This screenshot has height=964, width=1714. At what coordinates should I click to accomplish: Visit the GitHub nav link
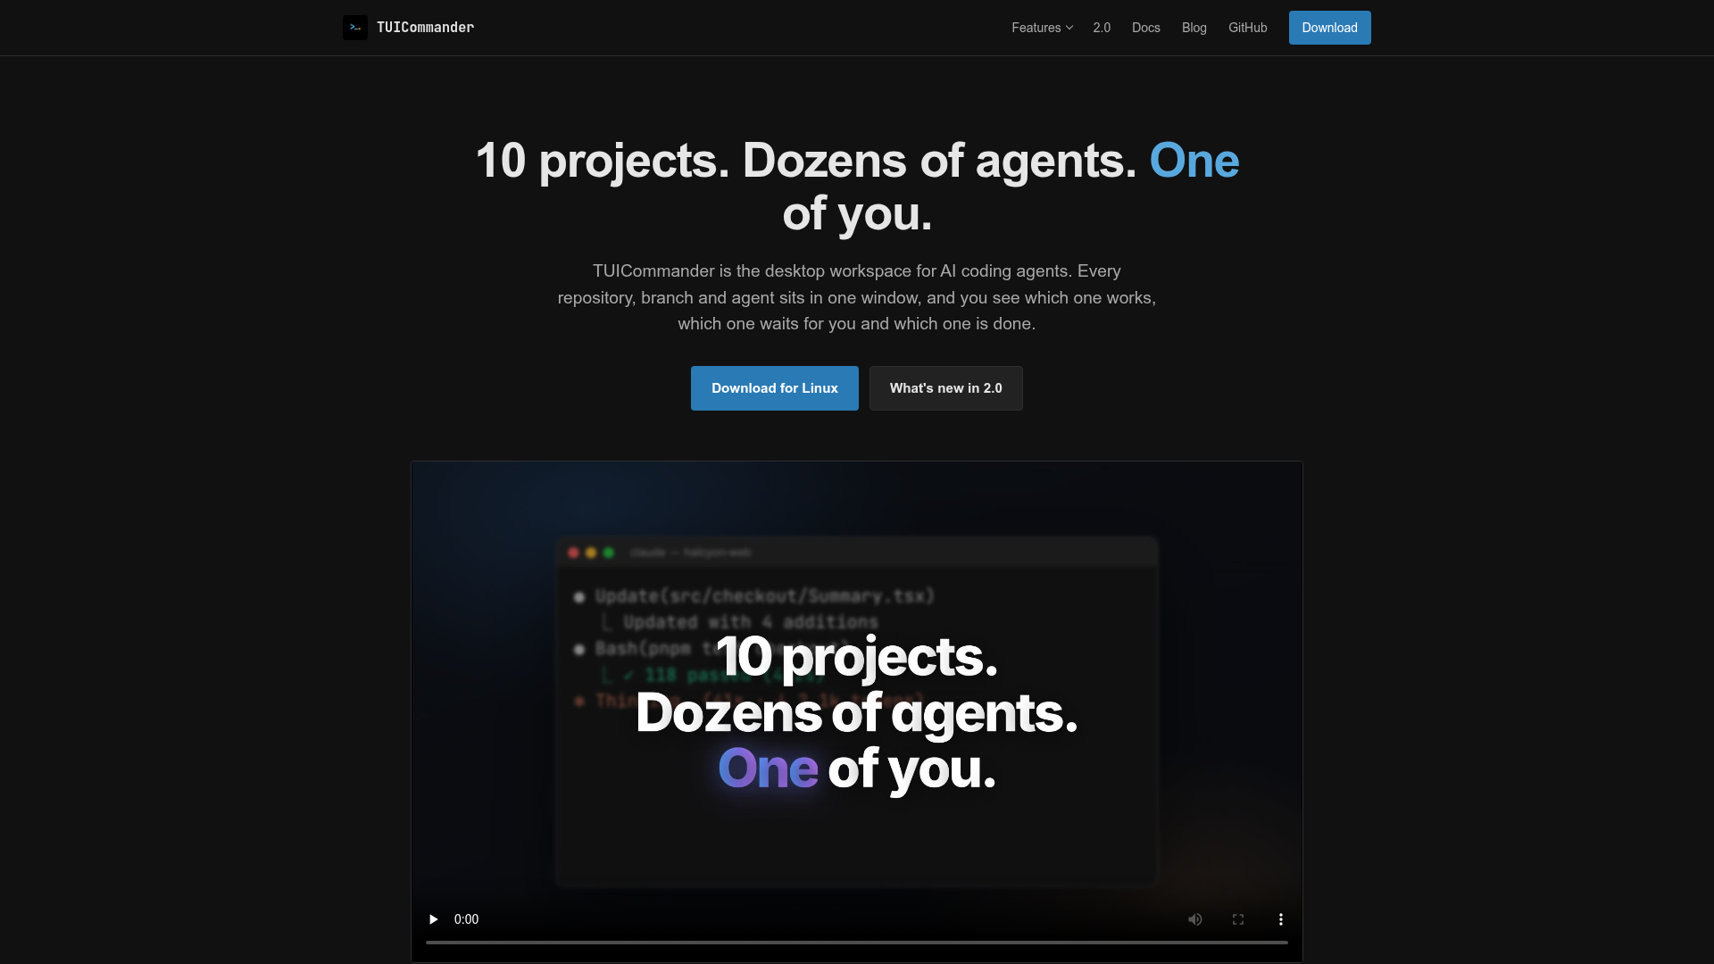(1248, 28)
